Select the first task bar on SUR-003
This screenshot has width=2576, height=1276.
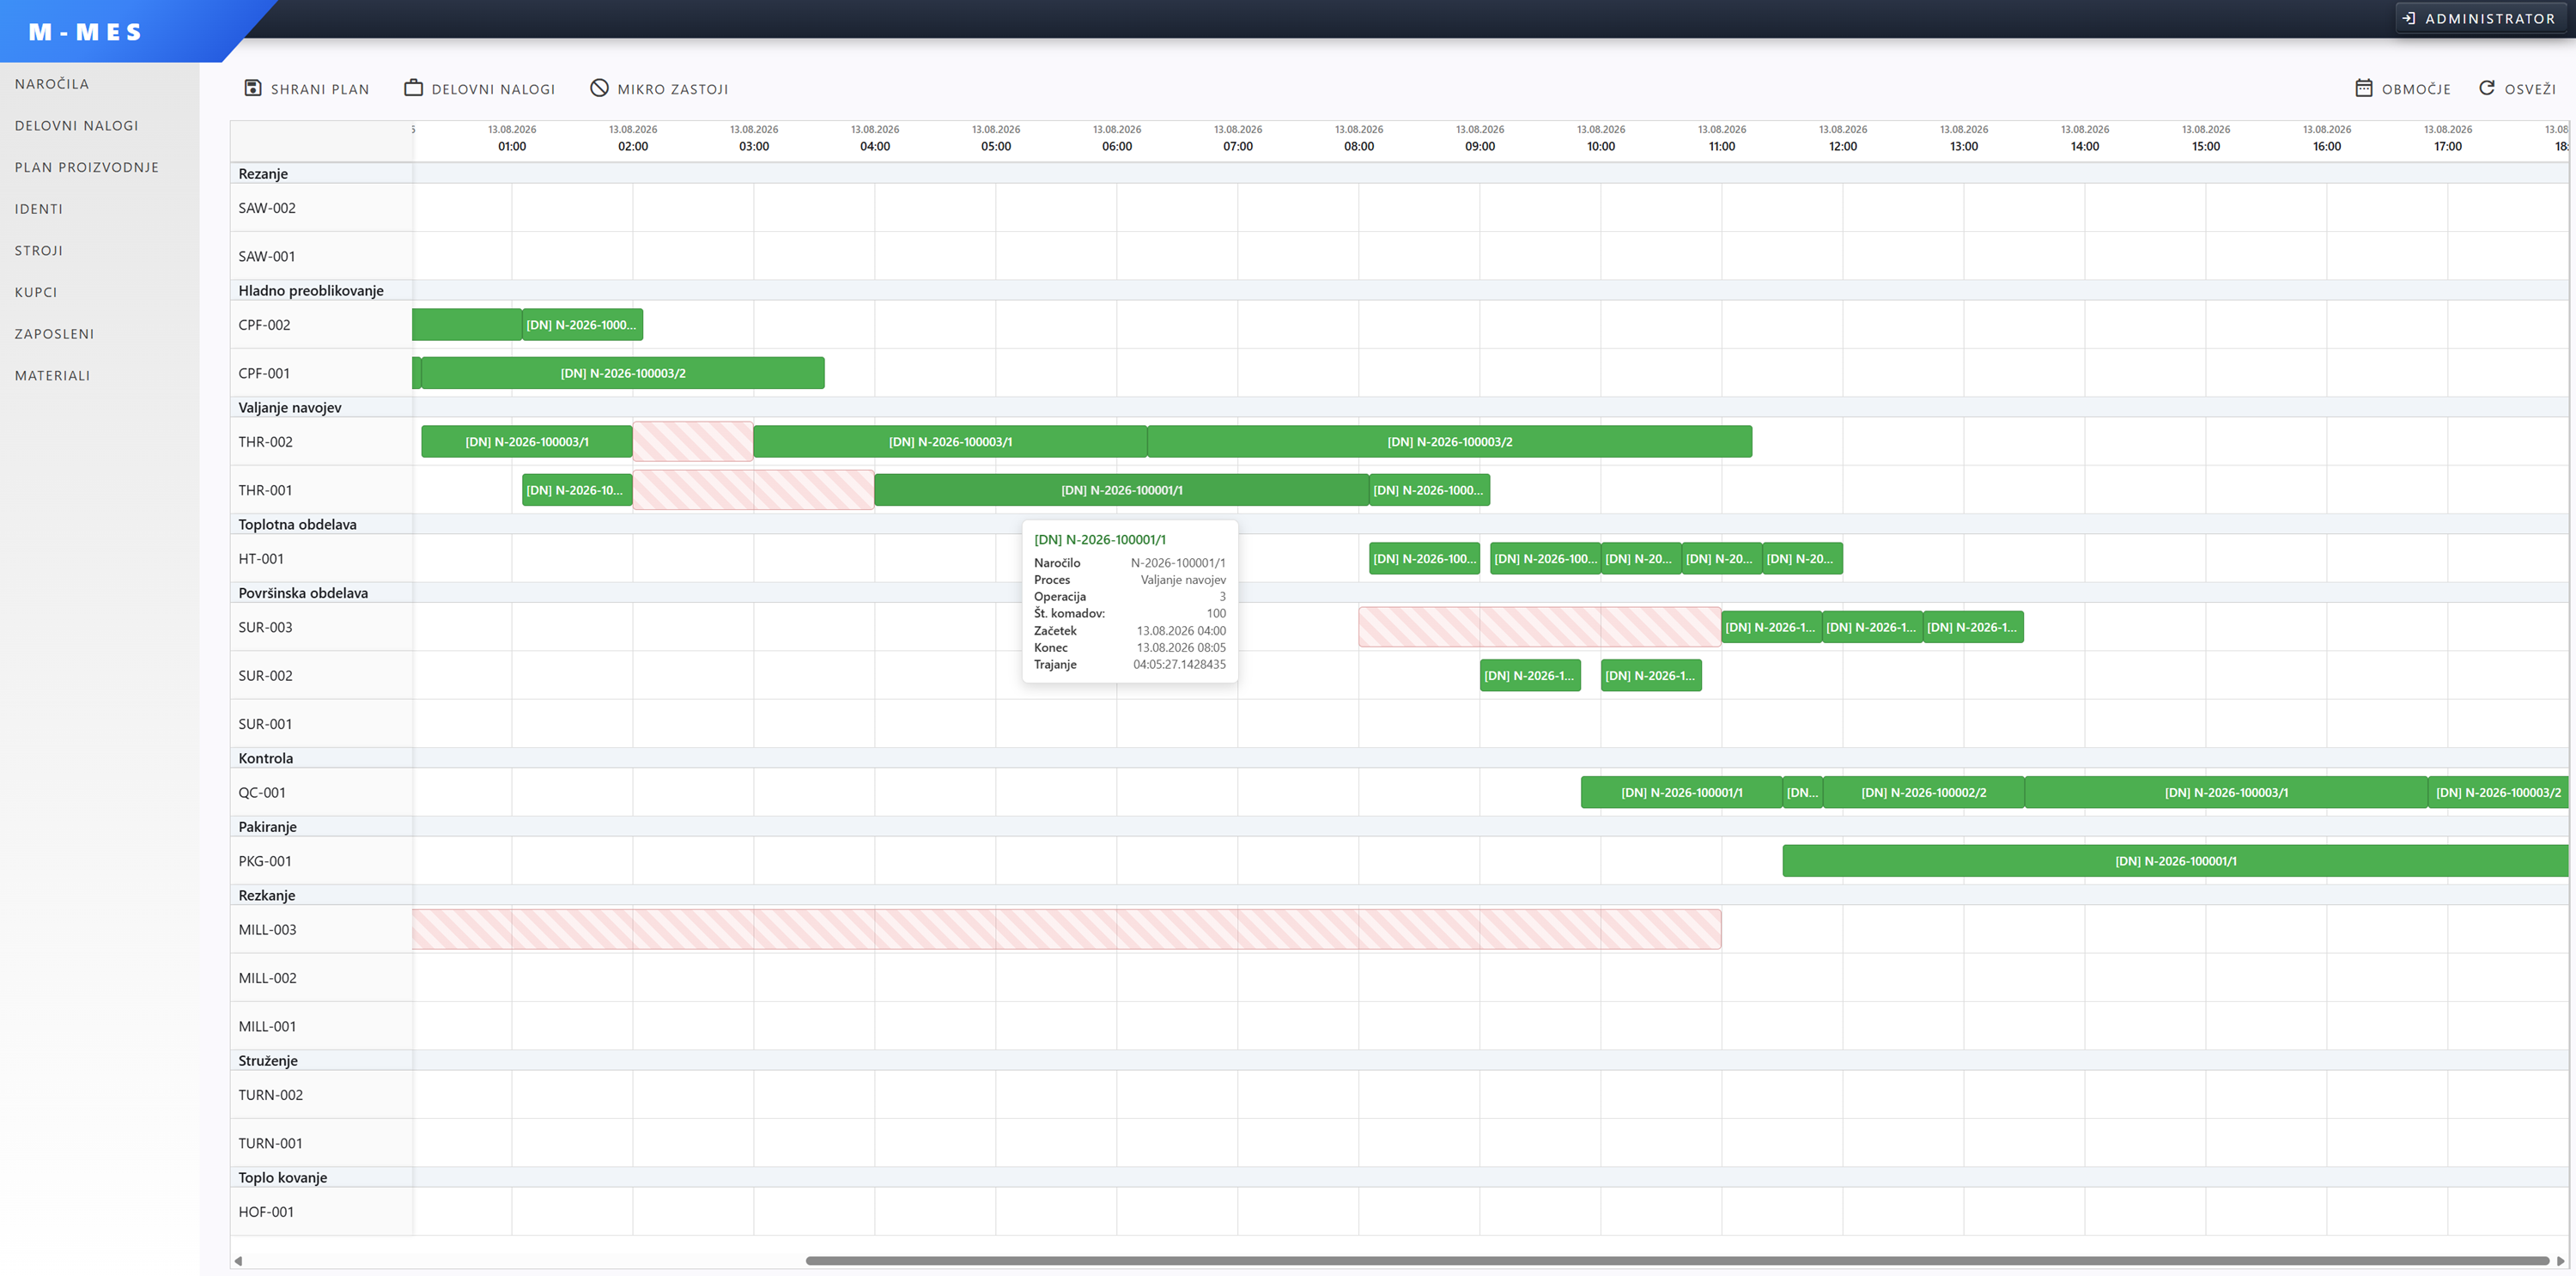point(1771,627)
